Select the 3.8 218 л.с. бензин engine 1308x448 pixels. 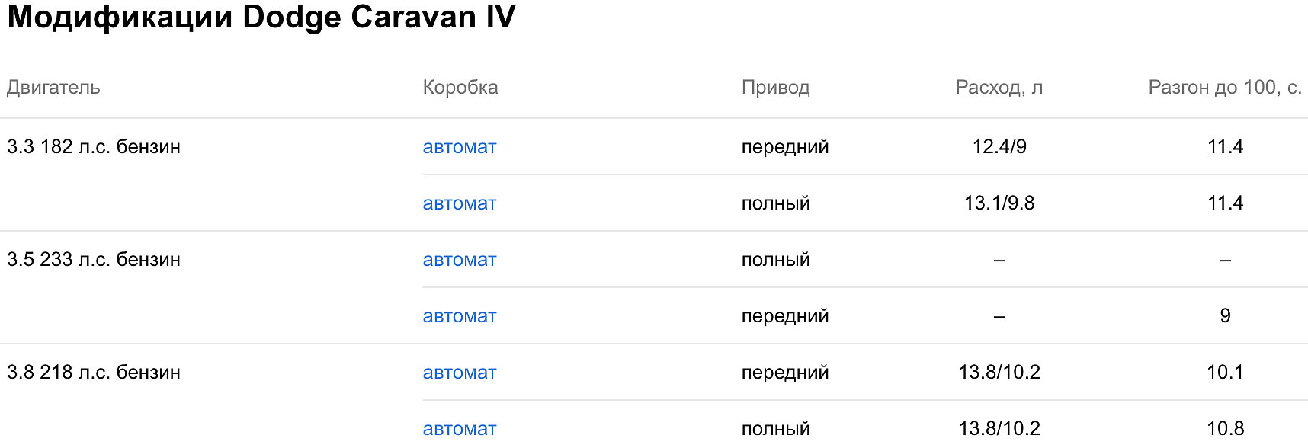click(x=94, y=372)
